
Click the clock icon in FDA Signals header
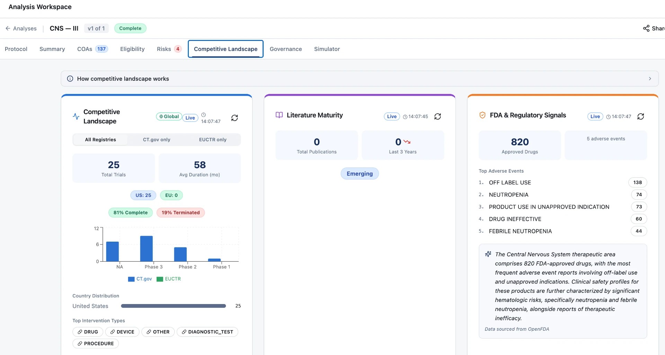[609, 117]
